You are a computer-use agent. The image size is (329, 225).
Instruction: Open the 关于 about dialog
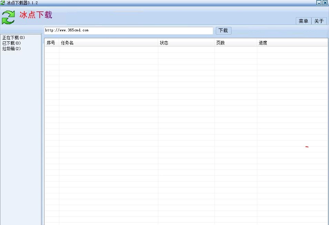[x=319, y=21]
